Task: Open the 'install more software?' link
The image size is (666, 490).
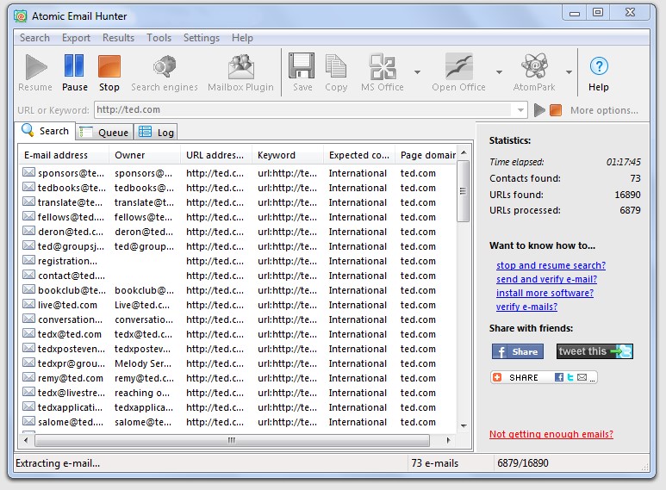Action: pos(545,293)
